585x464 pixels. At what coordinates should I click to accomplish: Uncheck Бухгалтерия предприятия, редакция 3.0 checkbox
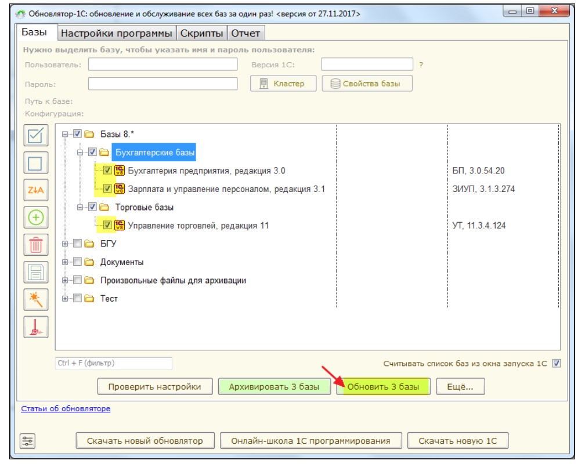(x=107, y=170)
